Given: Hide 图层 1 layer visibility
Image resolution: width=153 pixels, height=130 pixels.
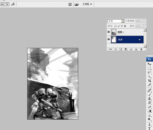Looking at the screenshot, I should pos(109,32).
